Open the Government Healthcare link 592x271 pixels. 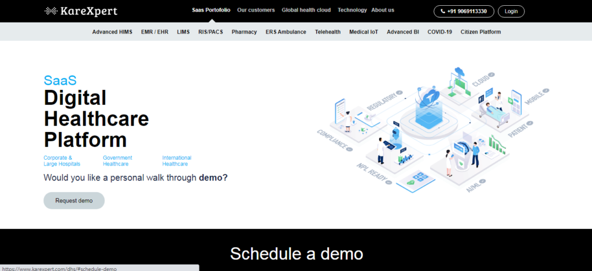point(117,161)
